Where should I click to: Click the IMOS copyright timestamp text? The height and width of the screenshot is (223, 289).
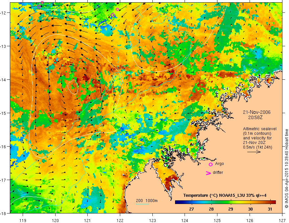tap(287, 169)
